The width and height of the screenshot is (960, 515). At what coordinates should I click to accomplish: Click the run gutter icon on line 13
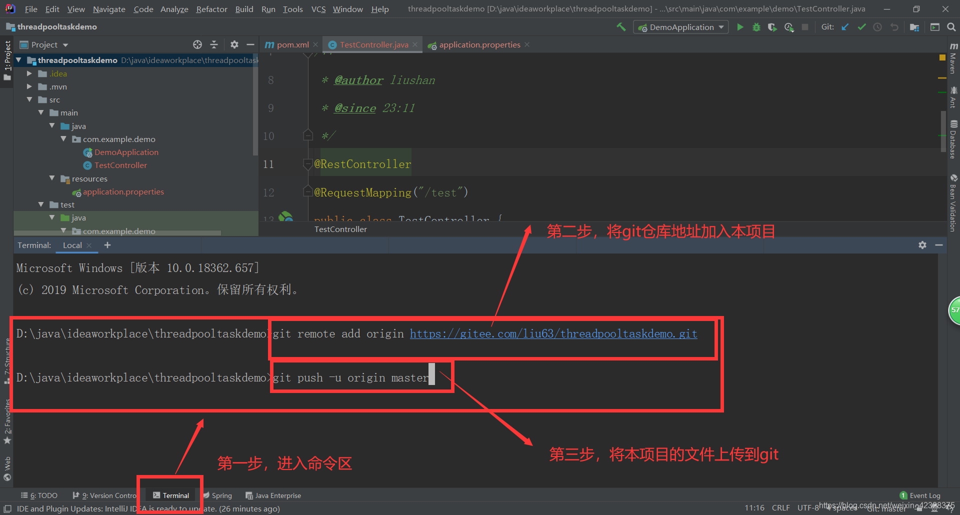point(285,217)
